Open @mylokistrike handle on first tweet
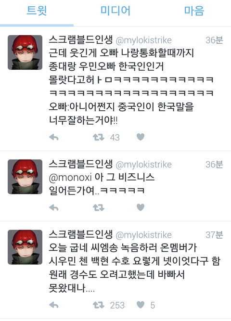This screenshot has width=231, height=321. click(143, 40)
